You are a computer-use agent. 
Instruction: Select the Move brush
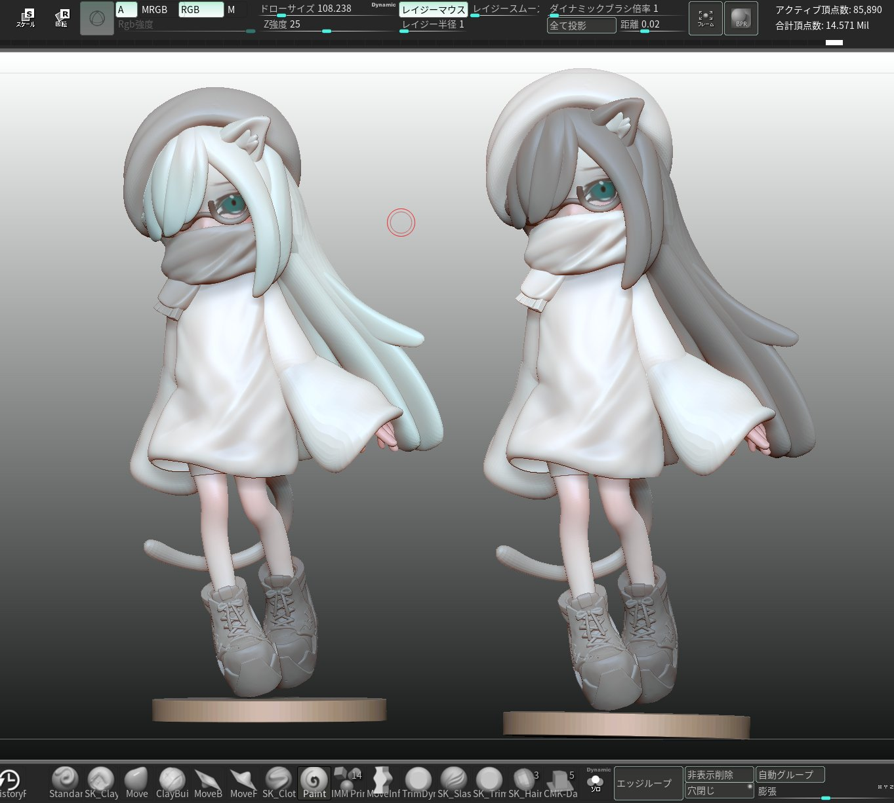coord(136,783)
